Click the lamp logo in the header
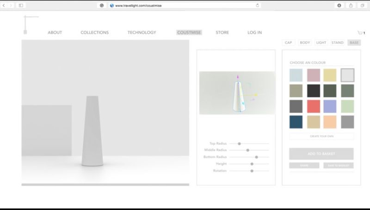Screen dimensions: 370x210 [31, 24]
